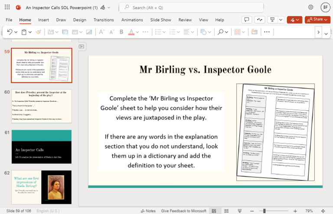Click the slide notes panel ribbon icon

(254, 32)
